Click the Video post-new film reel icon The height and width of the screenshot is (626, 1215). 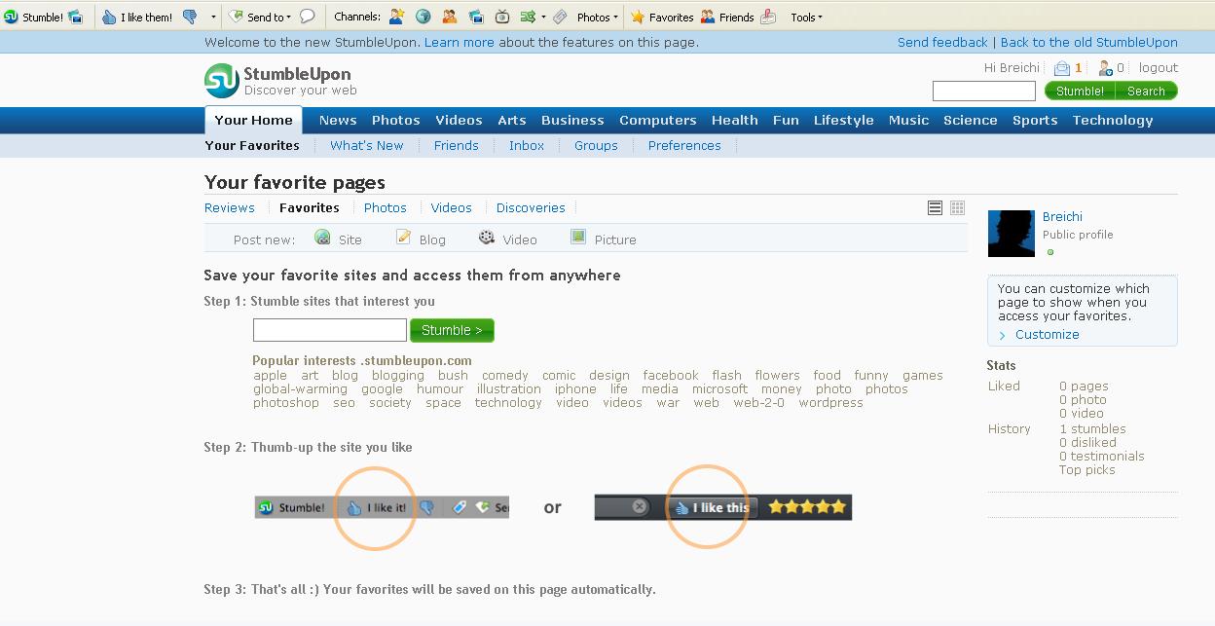pyautogui.click(x=487, y=238)
